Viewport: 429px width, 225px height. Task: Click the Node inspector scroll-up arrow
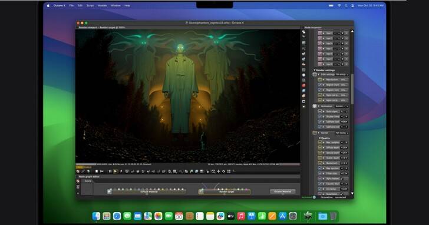[x=352, y=31]
